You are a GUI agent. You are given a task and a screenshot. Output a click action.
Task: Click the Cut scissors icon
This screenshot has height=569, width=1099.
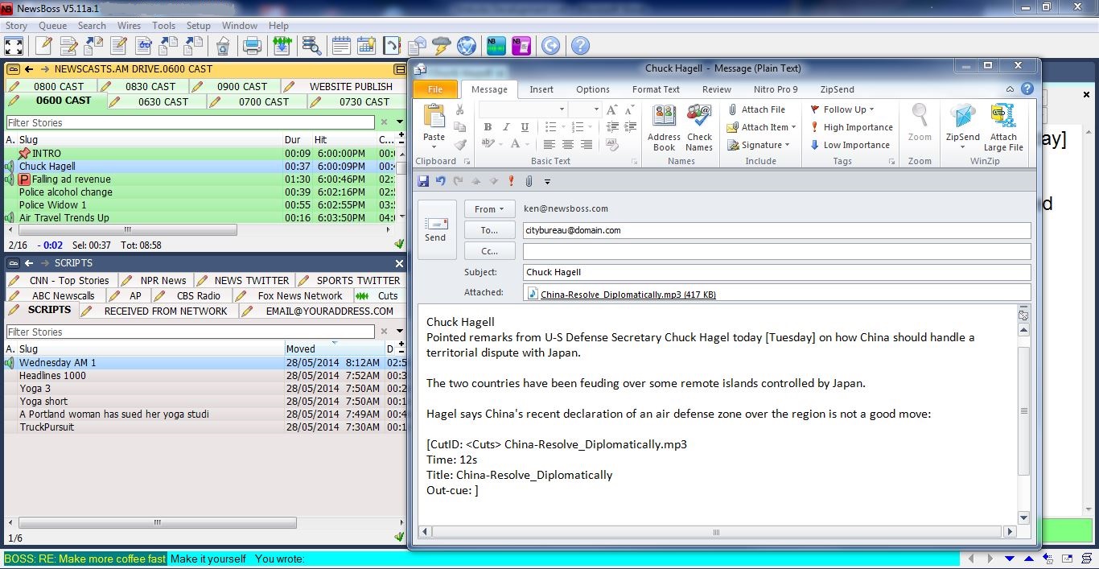tap(459, 109)
